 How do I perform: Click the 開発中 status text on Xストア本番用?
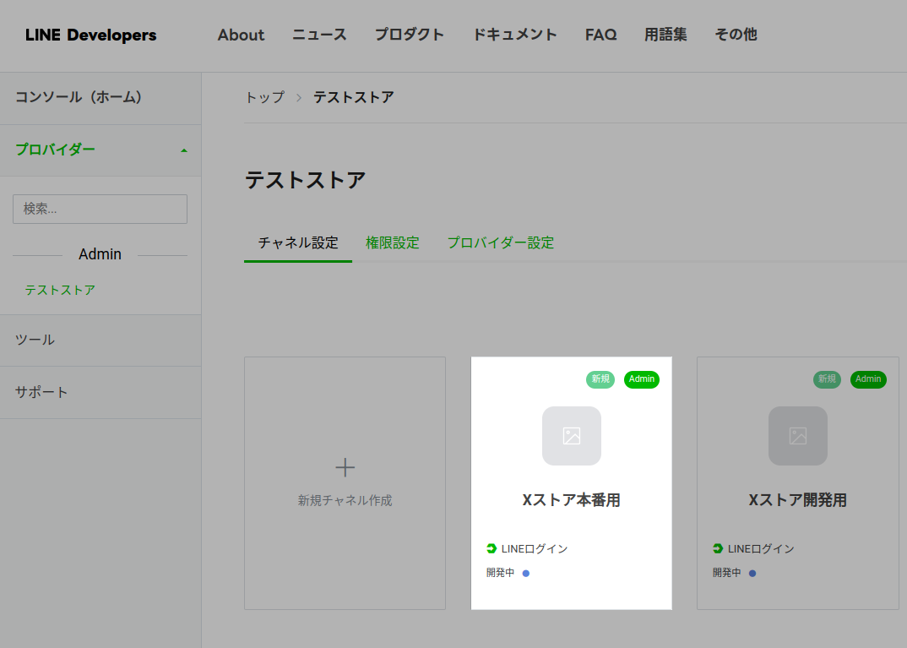click(x=500, y=573)
